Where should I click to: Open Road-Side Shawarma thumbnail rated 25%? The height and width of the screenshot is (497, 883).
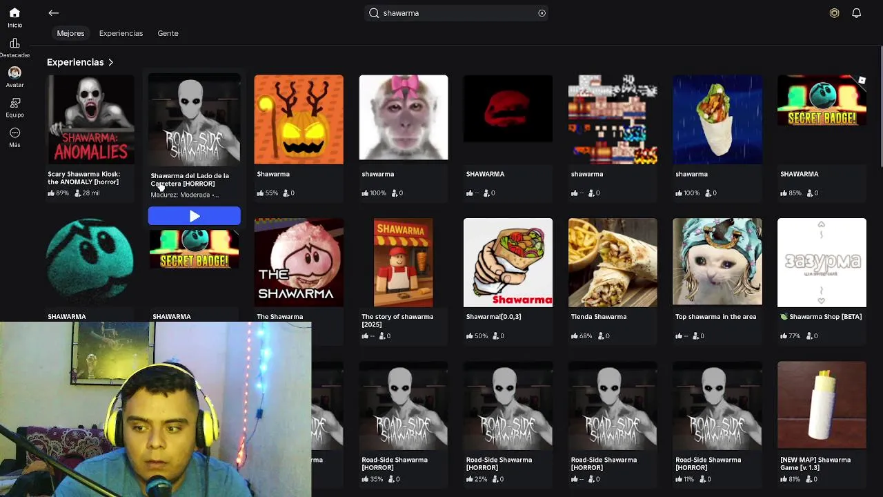[508, 405]
